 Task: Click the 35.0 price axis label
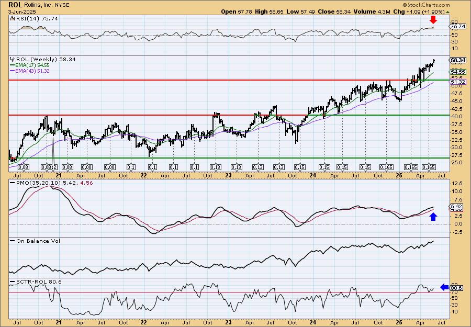[456, 132]
